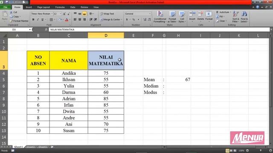The width and height of the screenshot is (273, 153).
Task: Apply Comma Style format
Action: click(x=138, y=20)
